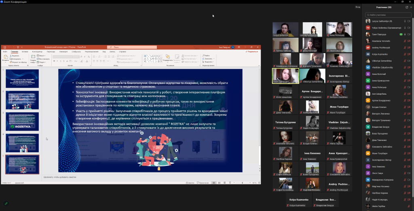Image resolution: width=414 pixels, height=211 pixels.
Task: Open the Макет layout dropdown
Action: 41,56
